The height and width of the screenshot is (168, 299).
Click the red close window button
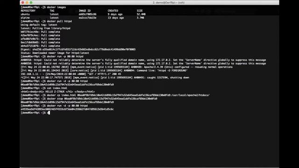point(23,2)
